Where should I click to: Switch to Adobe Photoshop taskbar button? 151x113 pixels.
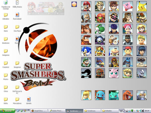coord(57,111)
